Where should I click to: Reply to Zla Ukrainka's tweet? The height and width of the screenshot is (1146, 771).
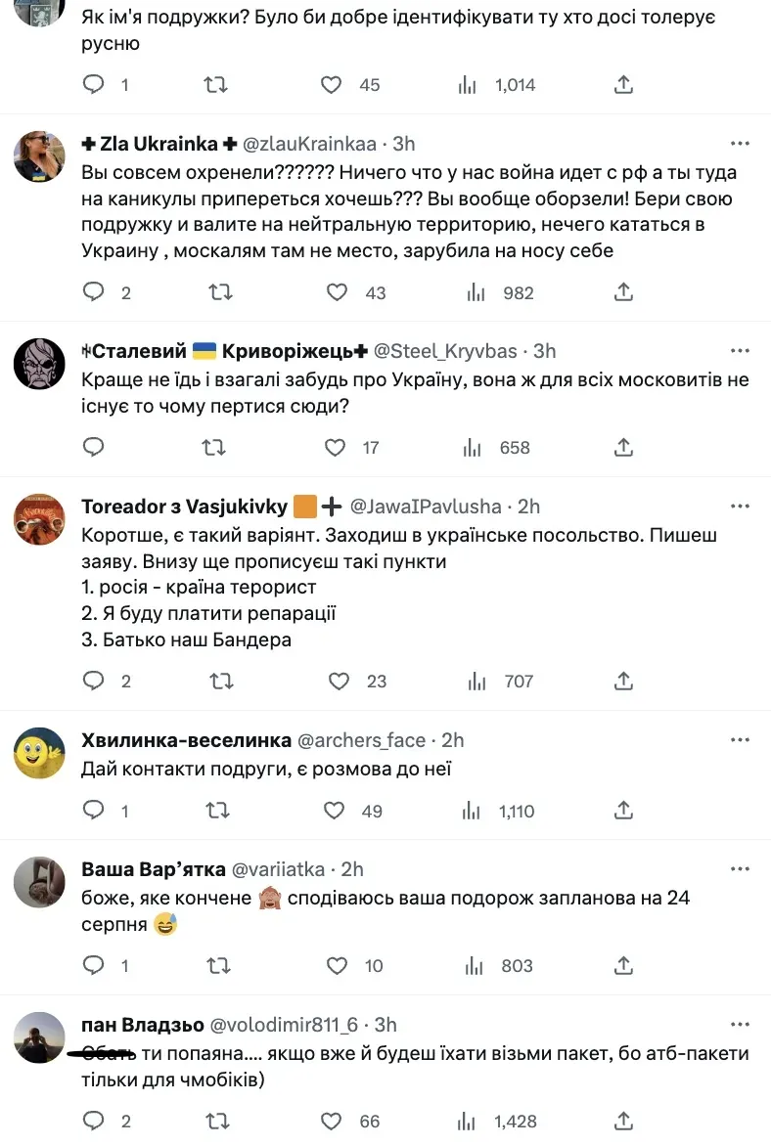pyautogui.click(x=95, y=291)
